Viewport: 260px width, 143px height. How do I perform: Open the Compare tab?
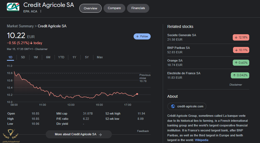pyautogui.click(x=114, y=8)
